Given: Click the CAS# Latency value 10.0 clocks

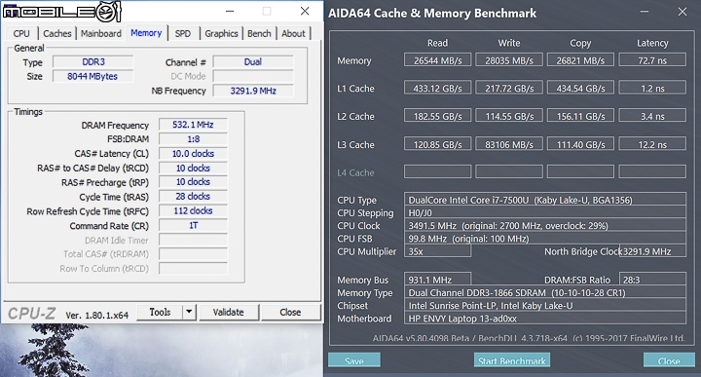Looking at the screenshot, I should pyautogui.click(x=193, y=153).
